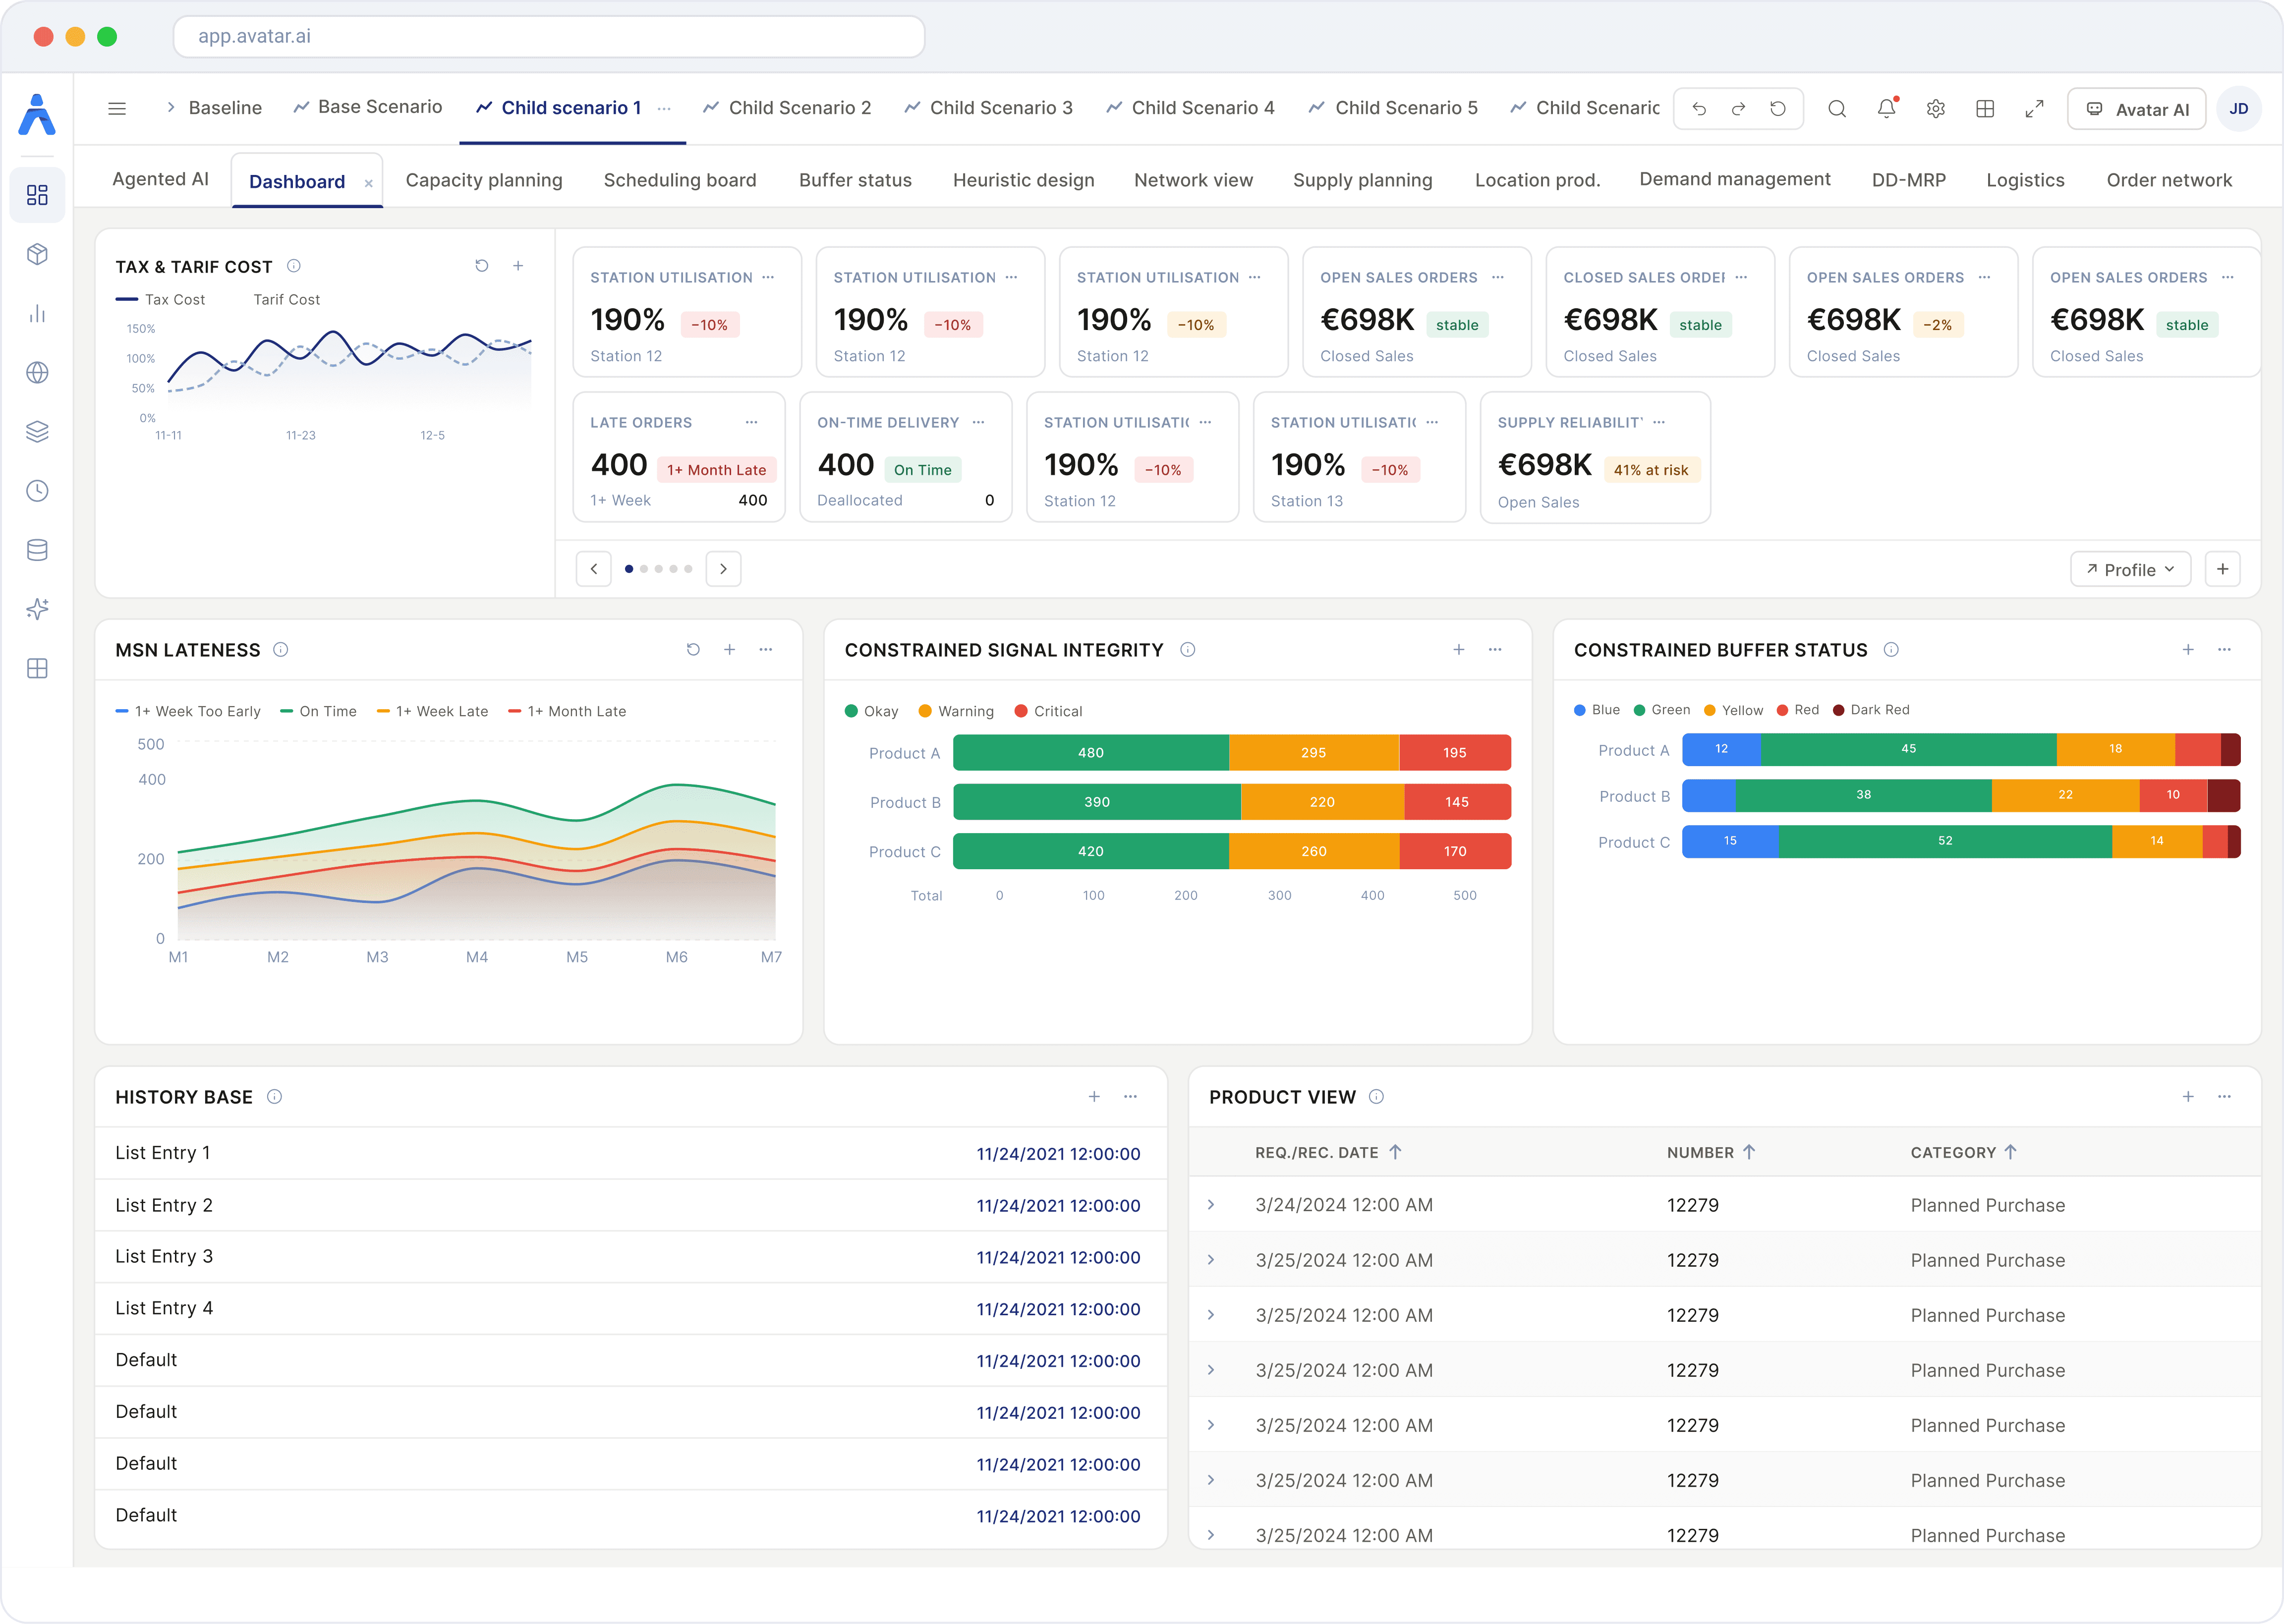
Task: Sort by the NUMBER column arrow
Action: point(1749,1152)
